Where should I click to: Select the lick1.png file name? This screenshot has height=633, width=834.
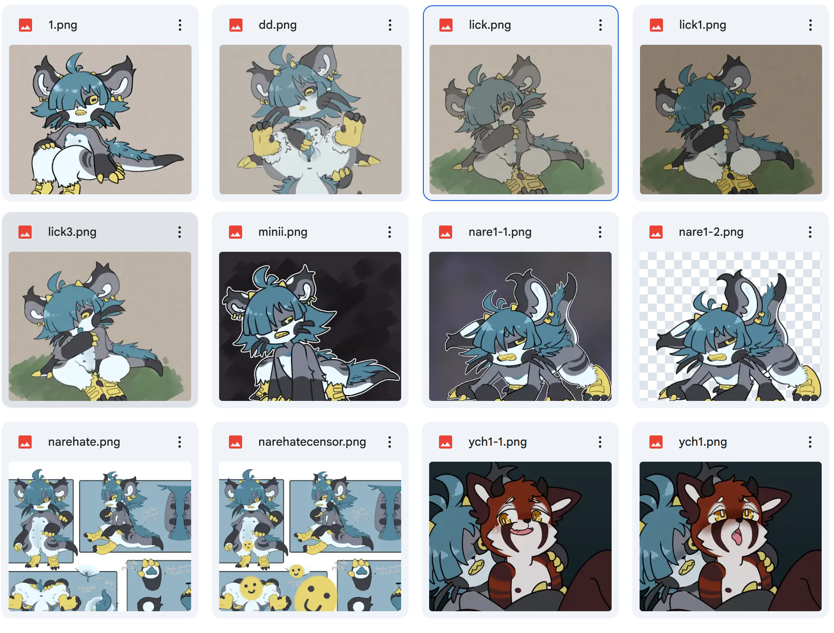(x=702, y=25)
